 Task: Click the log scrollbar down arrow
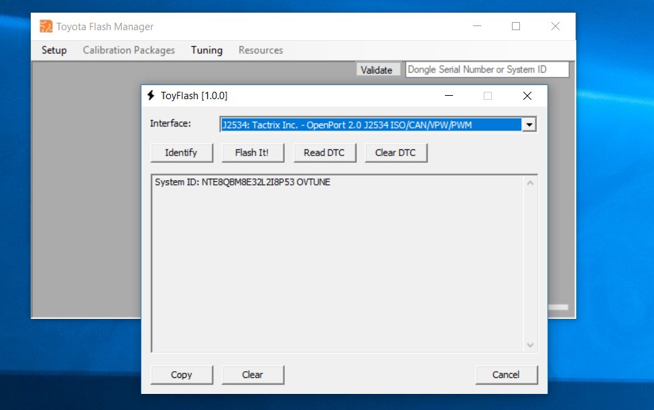530,345
